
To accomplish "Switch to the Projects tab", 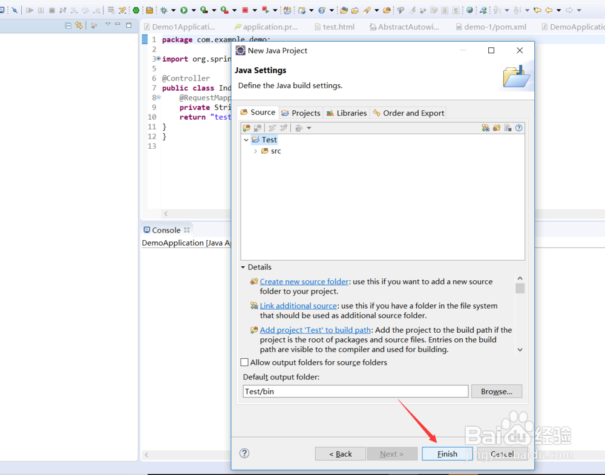I will tap(301, 113).
